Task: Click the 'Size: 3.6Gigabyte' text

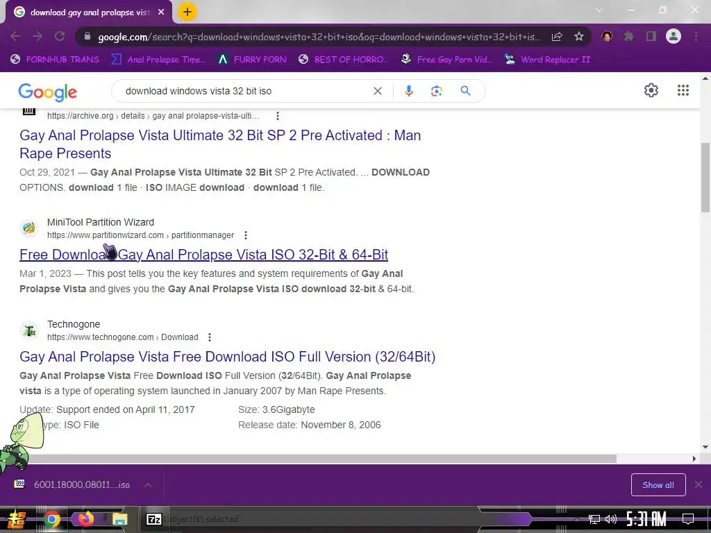Action: 276,409
